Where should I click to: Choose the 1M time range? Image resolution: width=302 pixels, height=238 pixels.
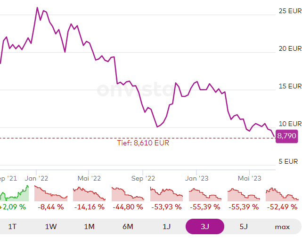coord(90,226)
